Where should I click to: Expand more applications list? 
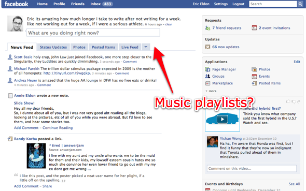coord(211,91)
